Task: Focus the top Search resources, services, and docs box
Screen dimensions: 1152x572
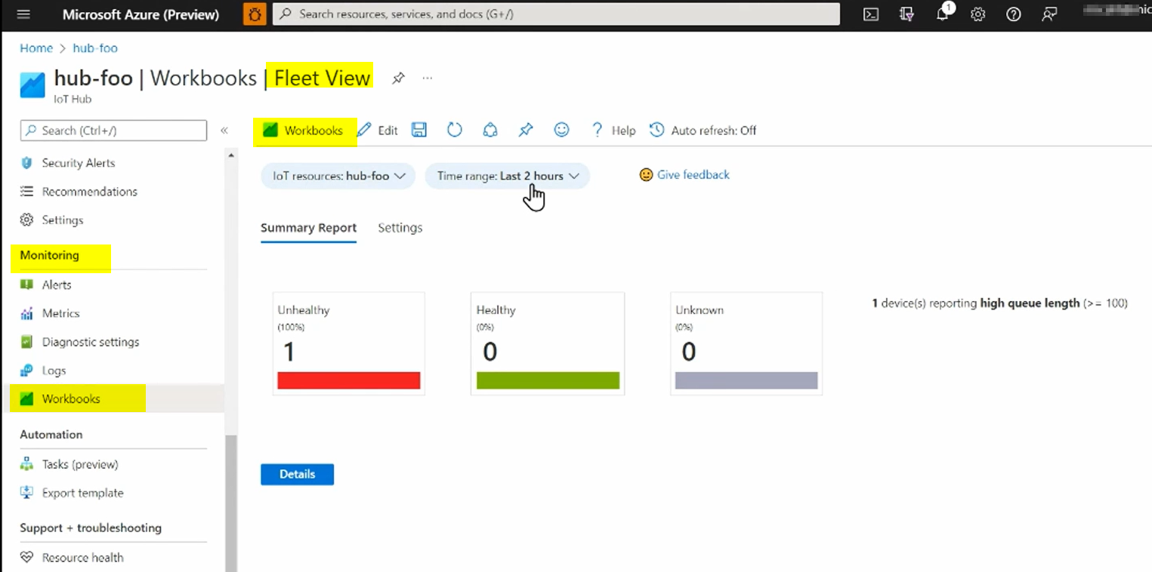Action: tap(556, 14)
